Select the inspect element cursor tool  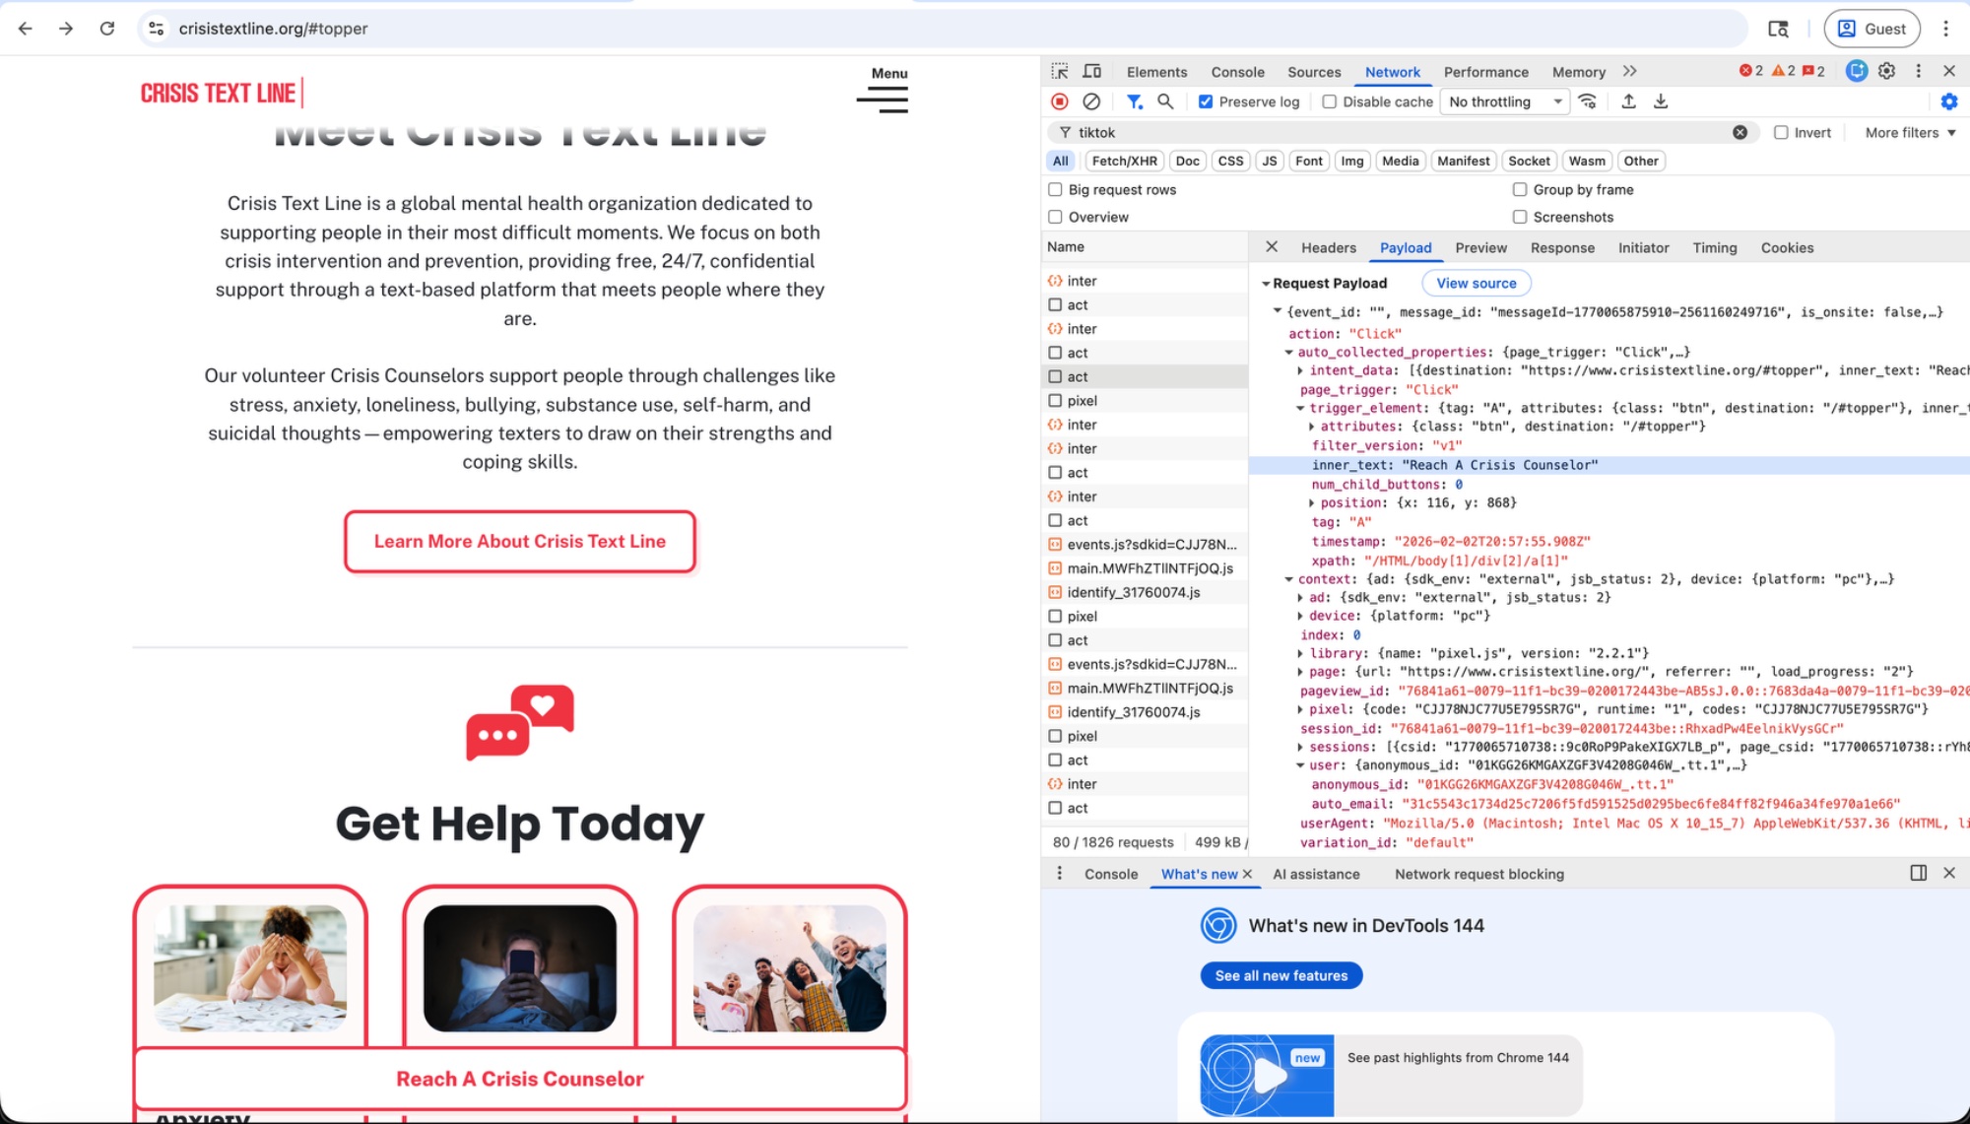pyautogui.click(x=1060, y=70)
